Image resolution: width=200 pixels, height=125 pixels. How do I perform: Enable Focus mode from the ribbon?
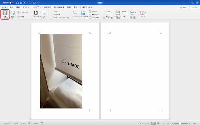click(36, 14)
